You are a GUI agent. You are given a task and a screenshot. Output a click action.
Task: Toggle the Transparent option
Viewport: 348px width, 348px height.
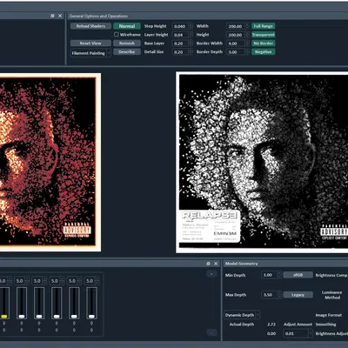pyautogui.click(x=263, y=35)
